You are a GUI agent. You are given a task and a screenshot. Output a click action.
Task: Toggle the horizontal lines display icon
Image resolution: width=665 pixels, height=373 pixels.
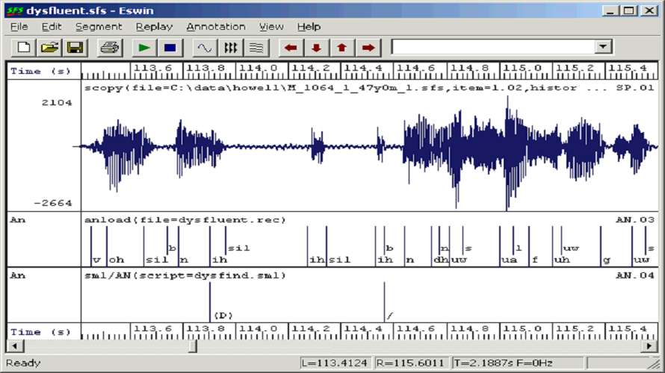[x=256, y=48]
